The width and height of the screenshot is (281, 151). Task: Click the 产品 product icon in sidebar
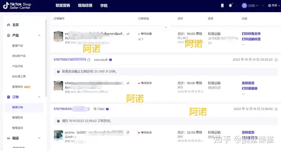[x=9, y=35]
